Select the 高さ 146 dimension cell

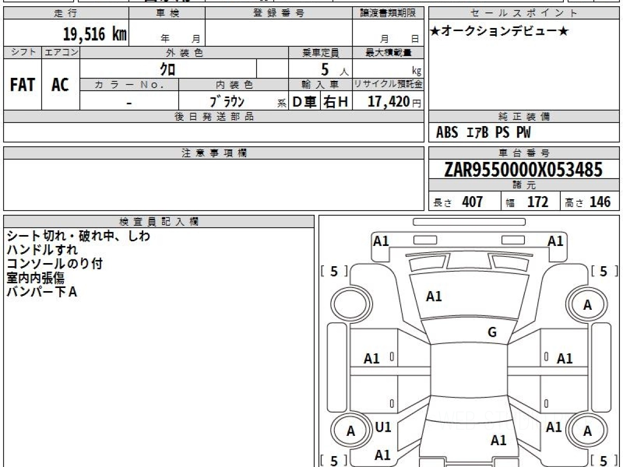point(590,201)
